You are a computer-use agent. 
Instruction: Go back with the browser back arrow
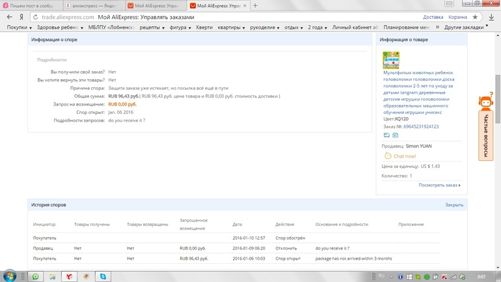pyautogui.click(x=10, y=17)
